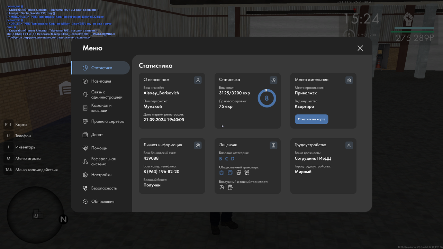Open the Донат section
Viewport: 443px width, 249px height.
point(101,135)
